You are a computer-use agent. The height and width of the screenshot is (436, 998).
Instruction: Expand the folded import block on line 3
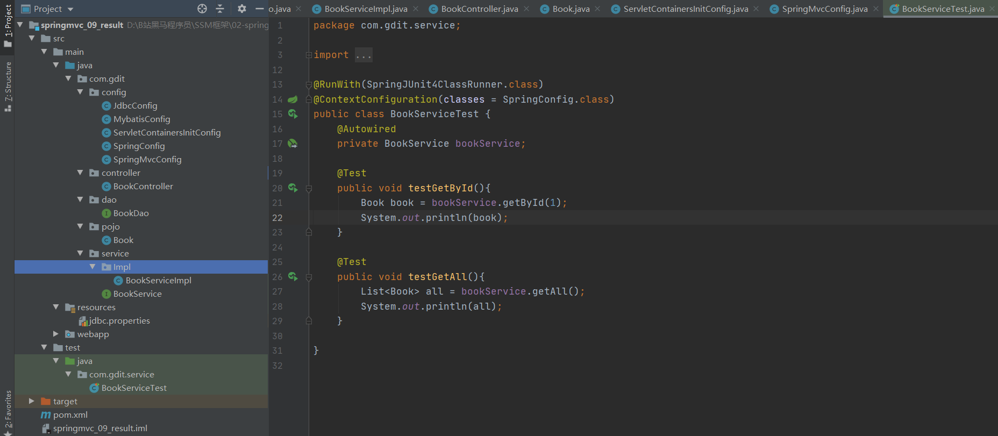coord(309,55)
